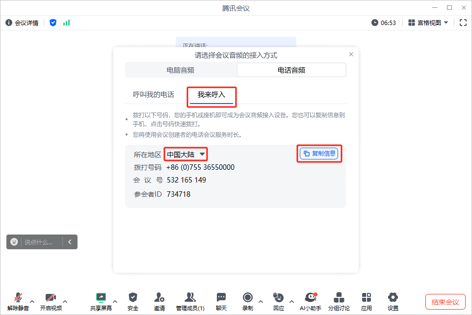
Task: Open the 聊天 chat panel
Action: [221, 301]
